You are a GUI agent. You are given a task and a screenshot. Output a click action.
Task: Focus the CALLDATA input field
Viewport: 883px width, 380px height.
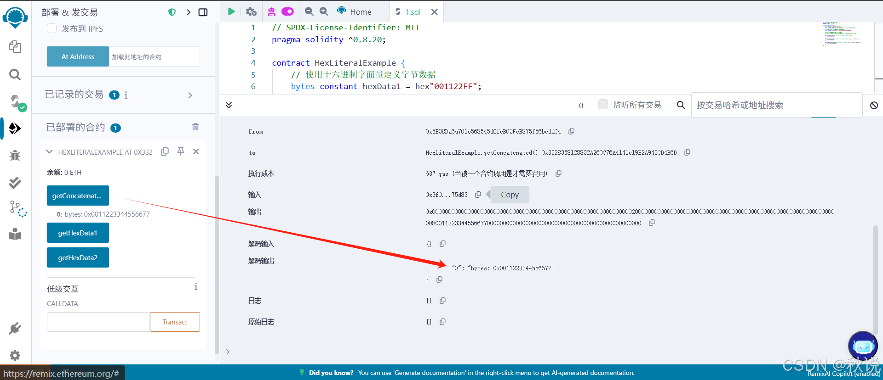point(98,322)
